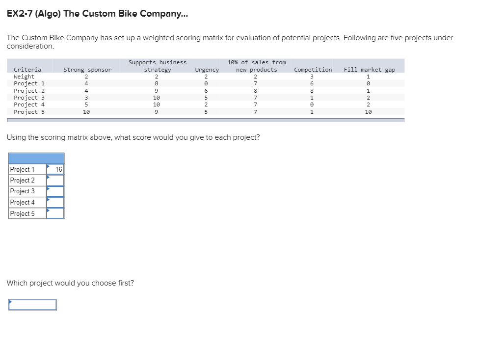Click the flag marker beside Project 1's score

point(48,167)
